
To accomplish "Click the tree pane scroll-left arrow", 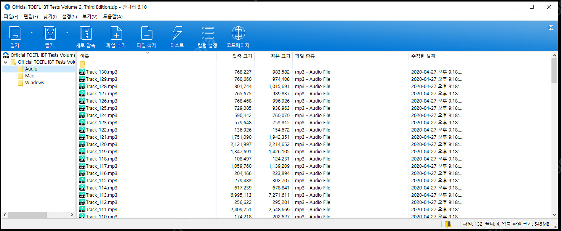I will pos(5,215).
